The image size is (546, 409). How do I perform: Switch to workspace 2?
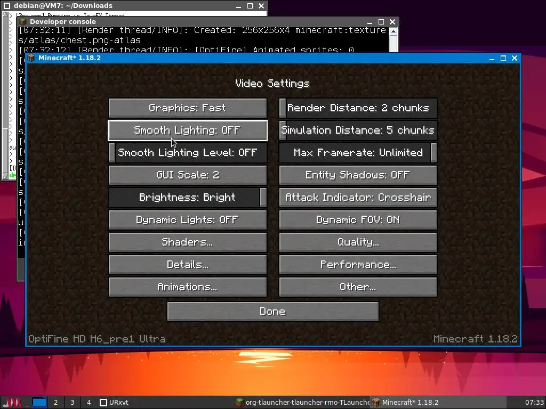click(x=55, y=403)
